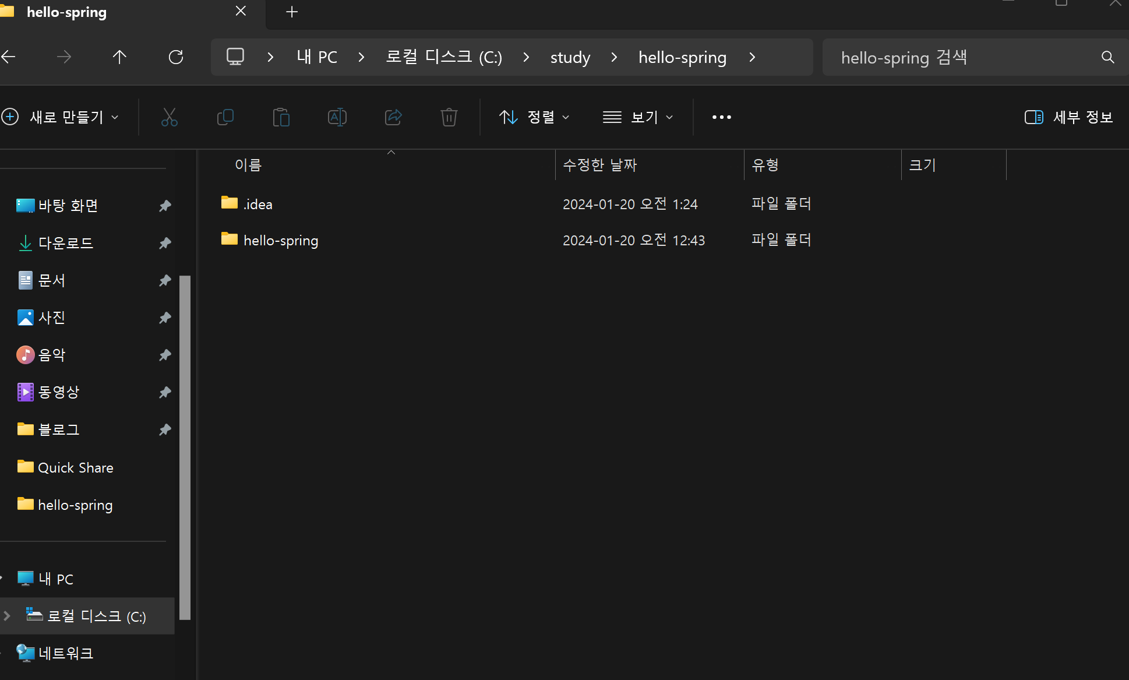Sort by 이름 column header
This screenshot has height=680, width=1129.
pos(248,165)
